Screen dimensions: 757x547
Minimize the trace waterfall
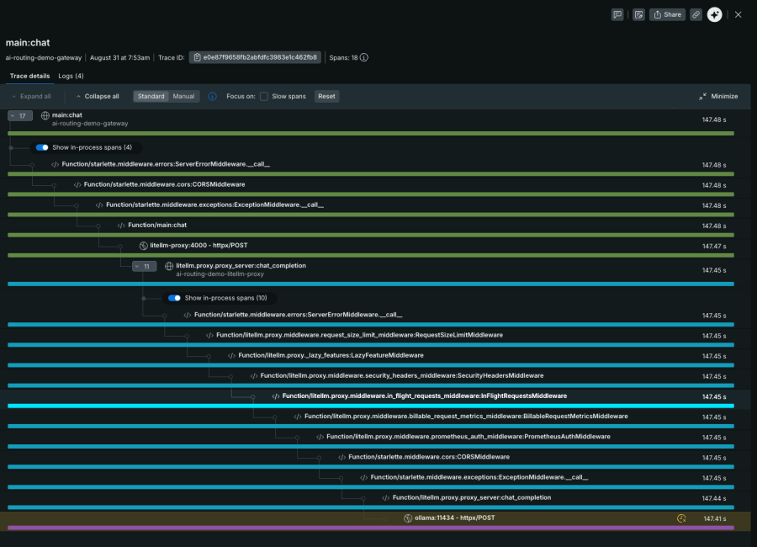718,96
